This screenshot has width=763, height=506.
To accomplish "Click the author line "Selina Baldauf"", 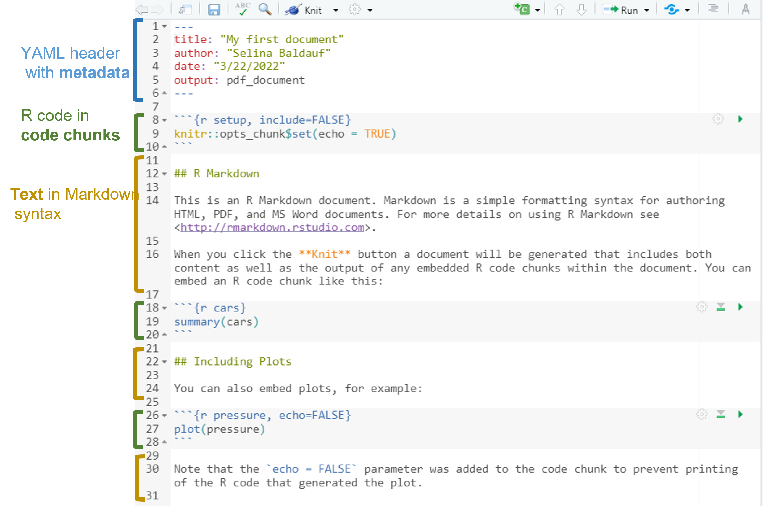I will [252, 53].
